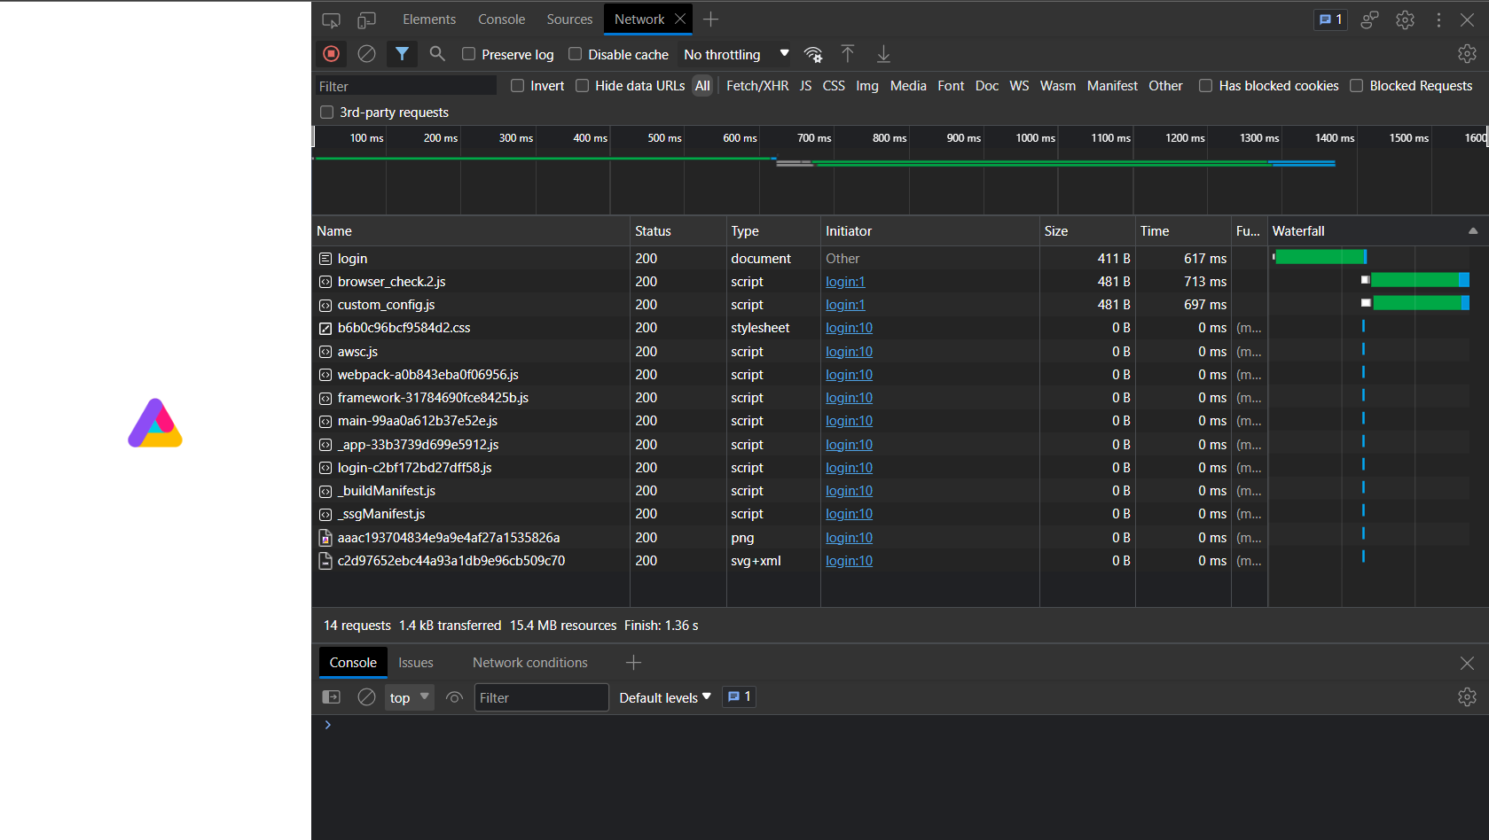Image resolution: width=1489 pixels, height=840 pixels.
Task: Select the inspect element picker tool
Action: pos(331,19)
